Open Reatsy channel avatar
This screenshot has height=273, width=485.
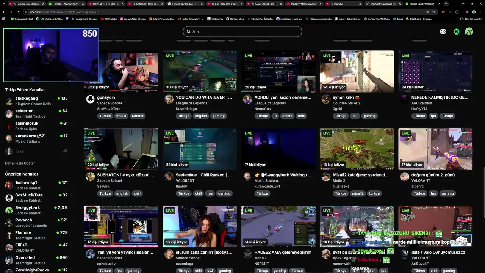(169, 177)
